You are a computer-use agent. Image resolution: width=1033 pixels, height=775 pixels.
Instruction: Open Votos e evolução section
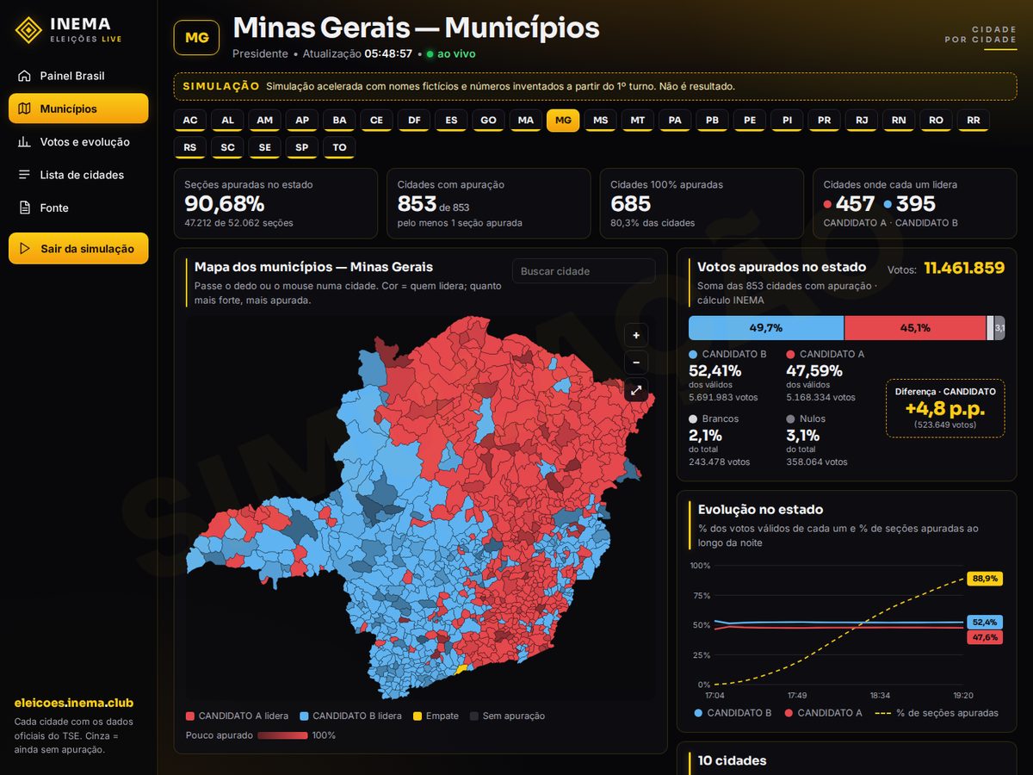point(78,142)
